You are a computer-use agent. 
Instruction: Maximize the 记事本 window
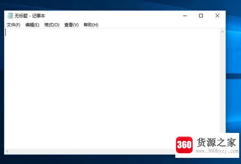click(x=201, y=16)
